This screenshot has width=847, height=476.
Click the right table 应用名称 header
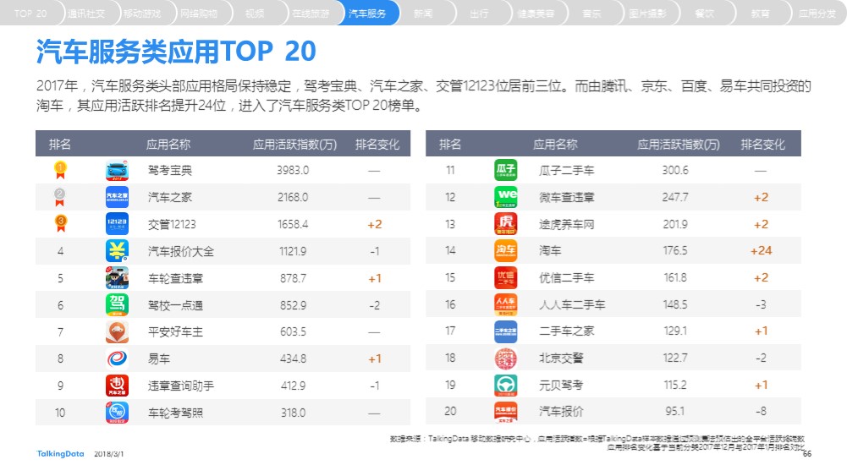click(555, 144)
